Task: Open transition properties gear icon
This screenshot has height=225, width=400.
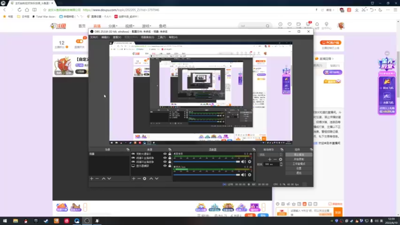Action: point(280,159)
